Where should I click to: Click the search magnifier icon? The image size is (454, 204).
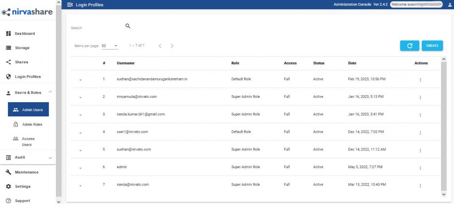[x=128, y=26]
